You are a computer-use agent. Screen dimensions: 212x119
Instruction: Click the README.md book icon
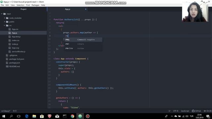coord(7,66)
